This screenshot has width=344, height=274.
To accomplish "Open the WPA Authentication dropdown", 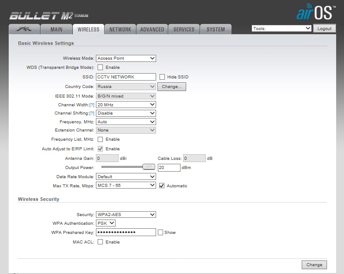I will tap(106, 223).
